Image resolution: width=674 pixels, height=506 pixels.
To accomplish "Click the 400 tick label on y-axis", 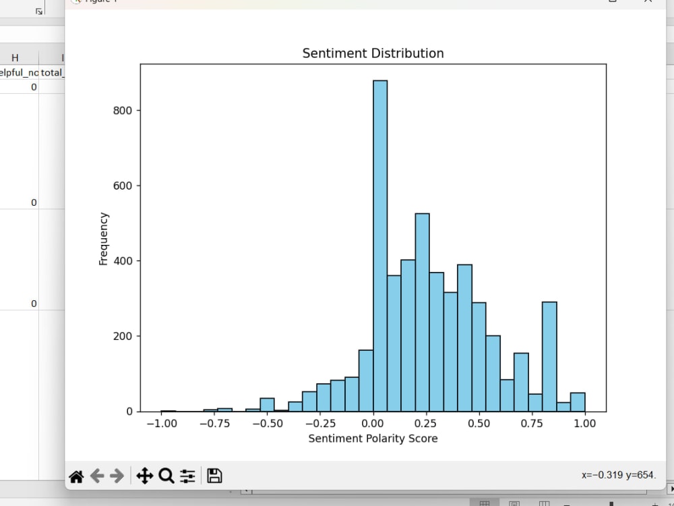I will tap(123, 261).
